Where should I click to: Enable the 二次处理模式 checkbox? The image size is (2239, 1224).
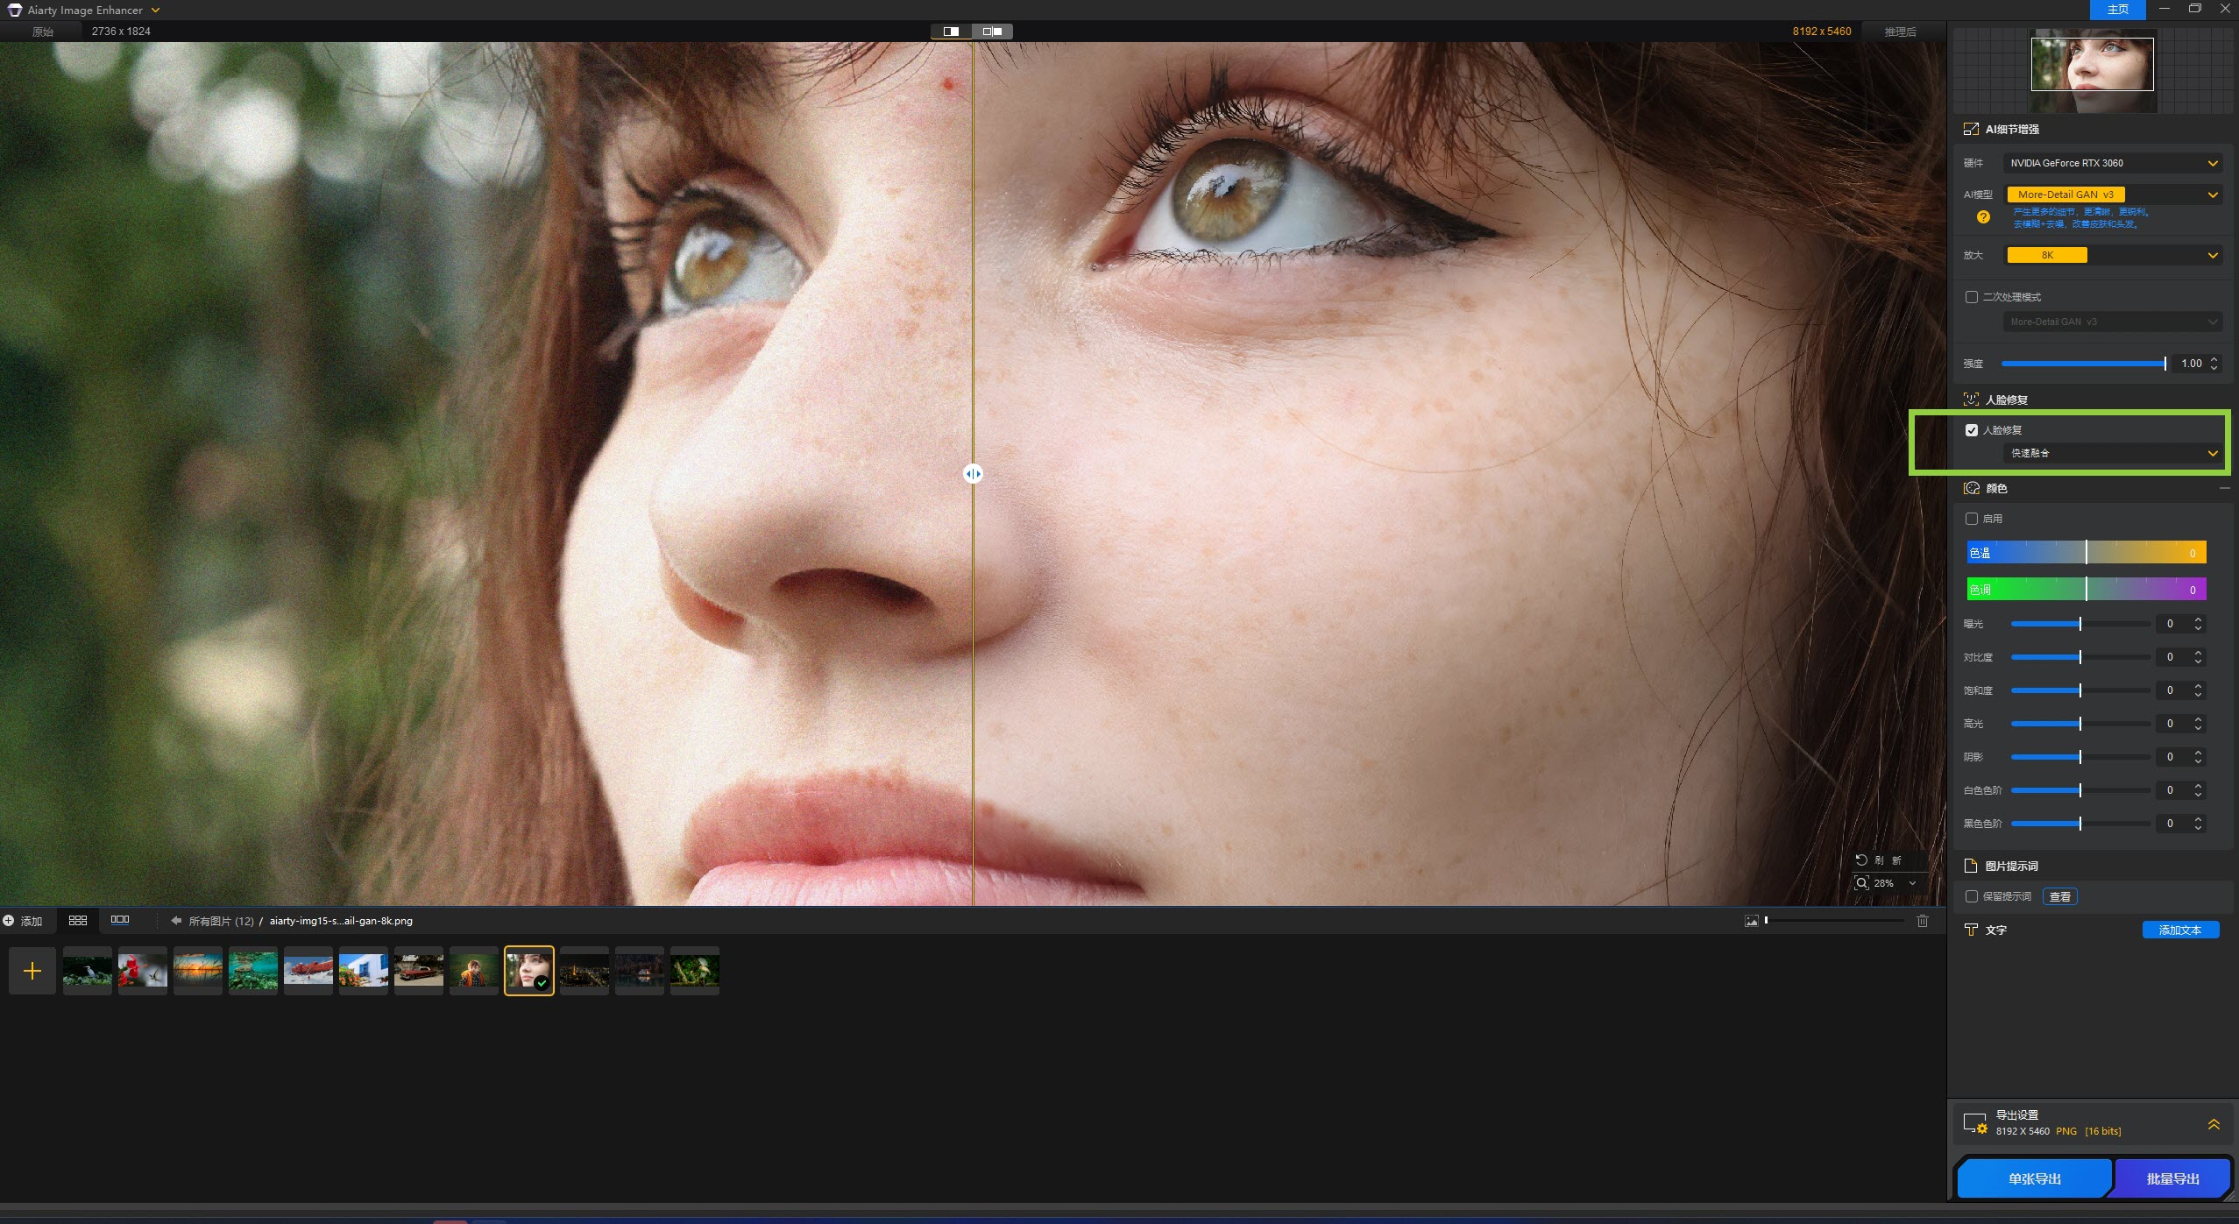[1972, 297]
